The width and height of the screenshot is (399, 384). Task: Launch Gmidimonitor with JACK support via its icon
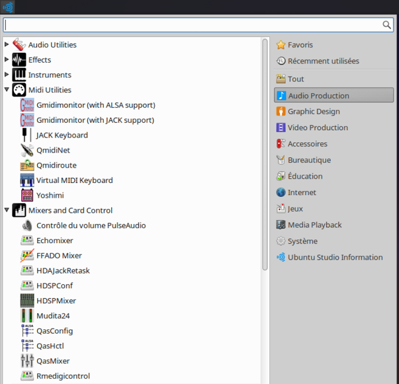tap(27, 120)
